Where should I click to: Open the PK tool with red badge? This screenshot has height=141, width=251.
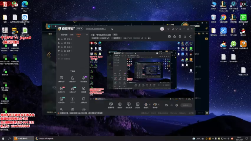pos(61,90)
